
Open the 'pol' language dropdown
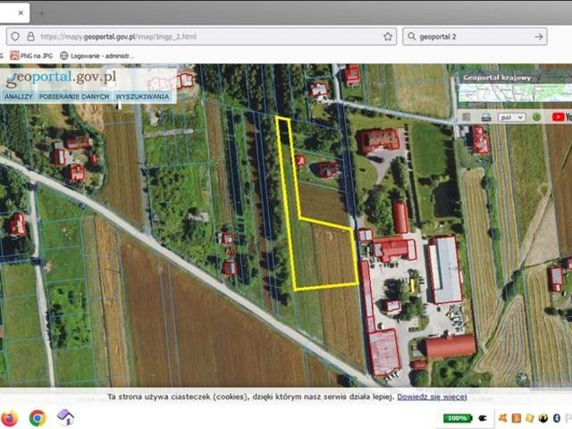point(511,117)
